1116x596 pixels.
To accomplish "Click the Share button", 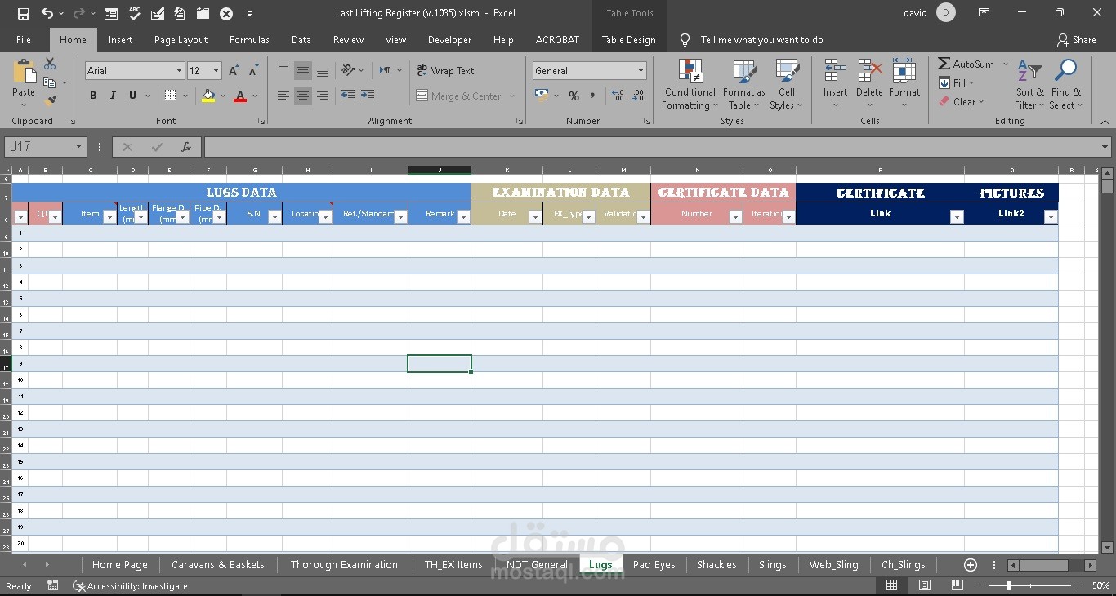I will tap(1077, 39).
